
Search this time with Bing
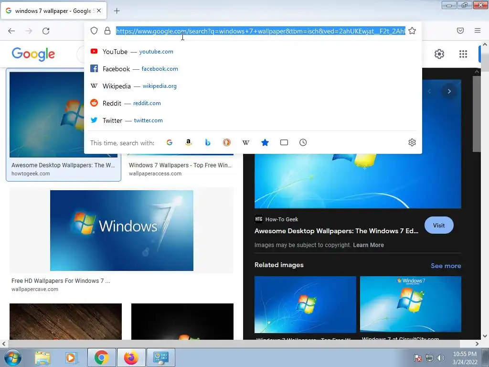pyautogui.click(x=208, y=142)
